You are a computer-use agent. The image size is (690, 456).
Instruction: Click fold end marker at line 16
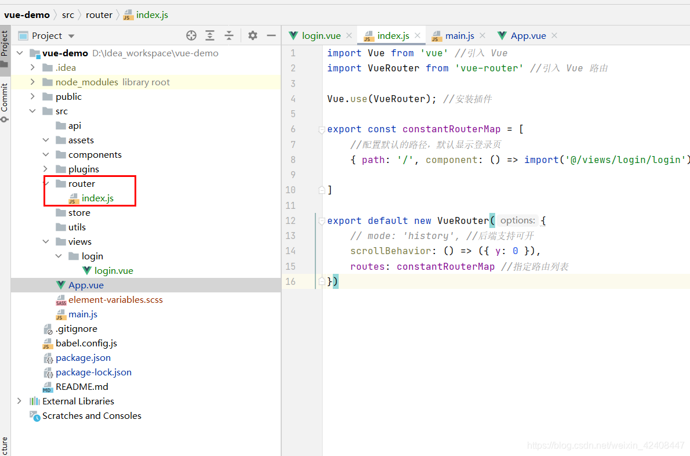pyautogui.click(x=322, y=281)
